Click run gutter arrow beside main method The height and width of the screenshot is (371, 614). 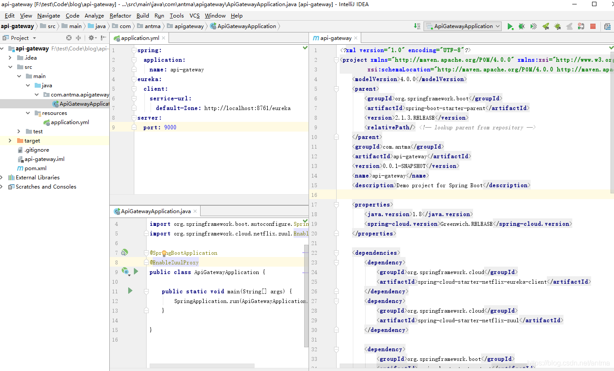pyautogui.click(x=130, y=291)
